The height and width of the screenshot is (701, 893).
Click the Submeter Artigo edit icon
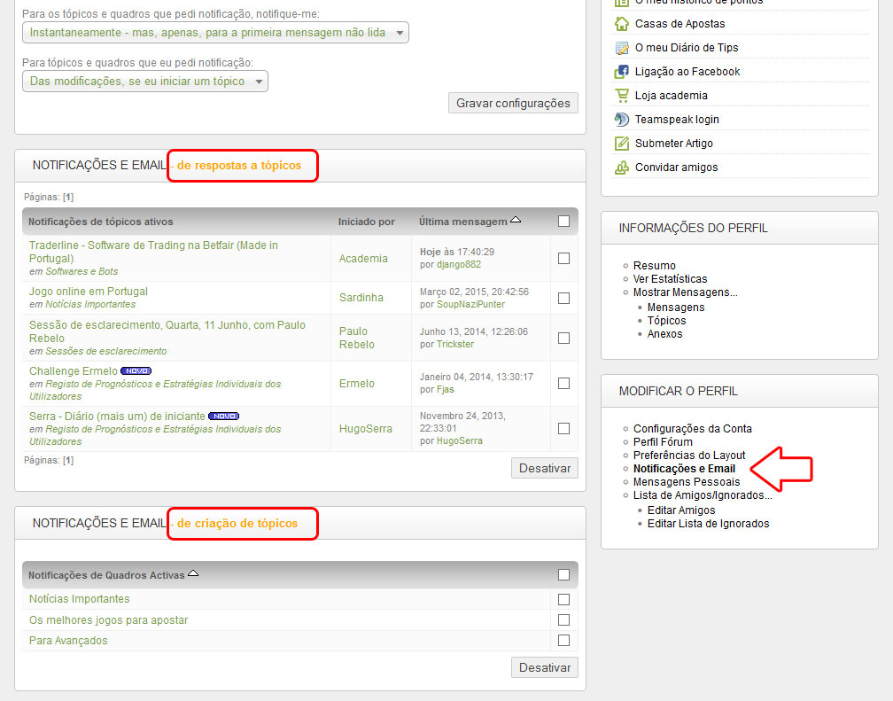tap(622, 144)
